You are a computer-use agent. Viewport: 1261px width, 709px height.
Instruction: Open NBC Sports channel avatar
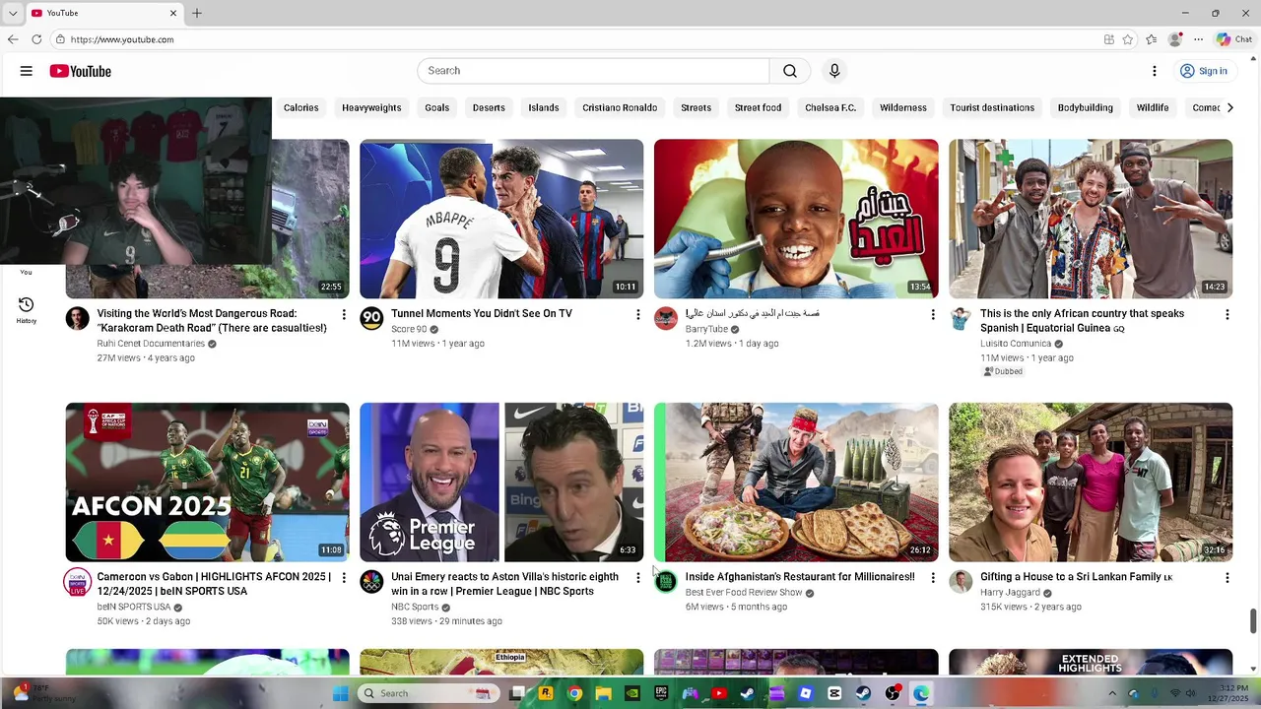coord(371,582)
